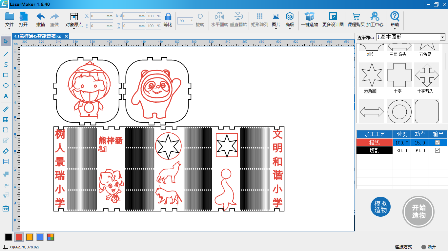Select the text (A) tool
This screenshot has width=448, height=251.
click(x=6, y=96)
